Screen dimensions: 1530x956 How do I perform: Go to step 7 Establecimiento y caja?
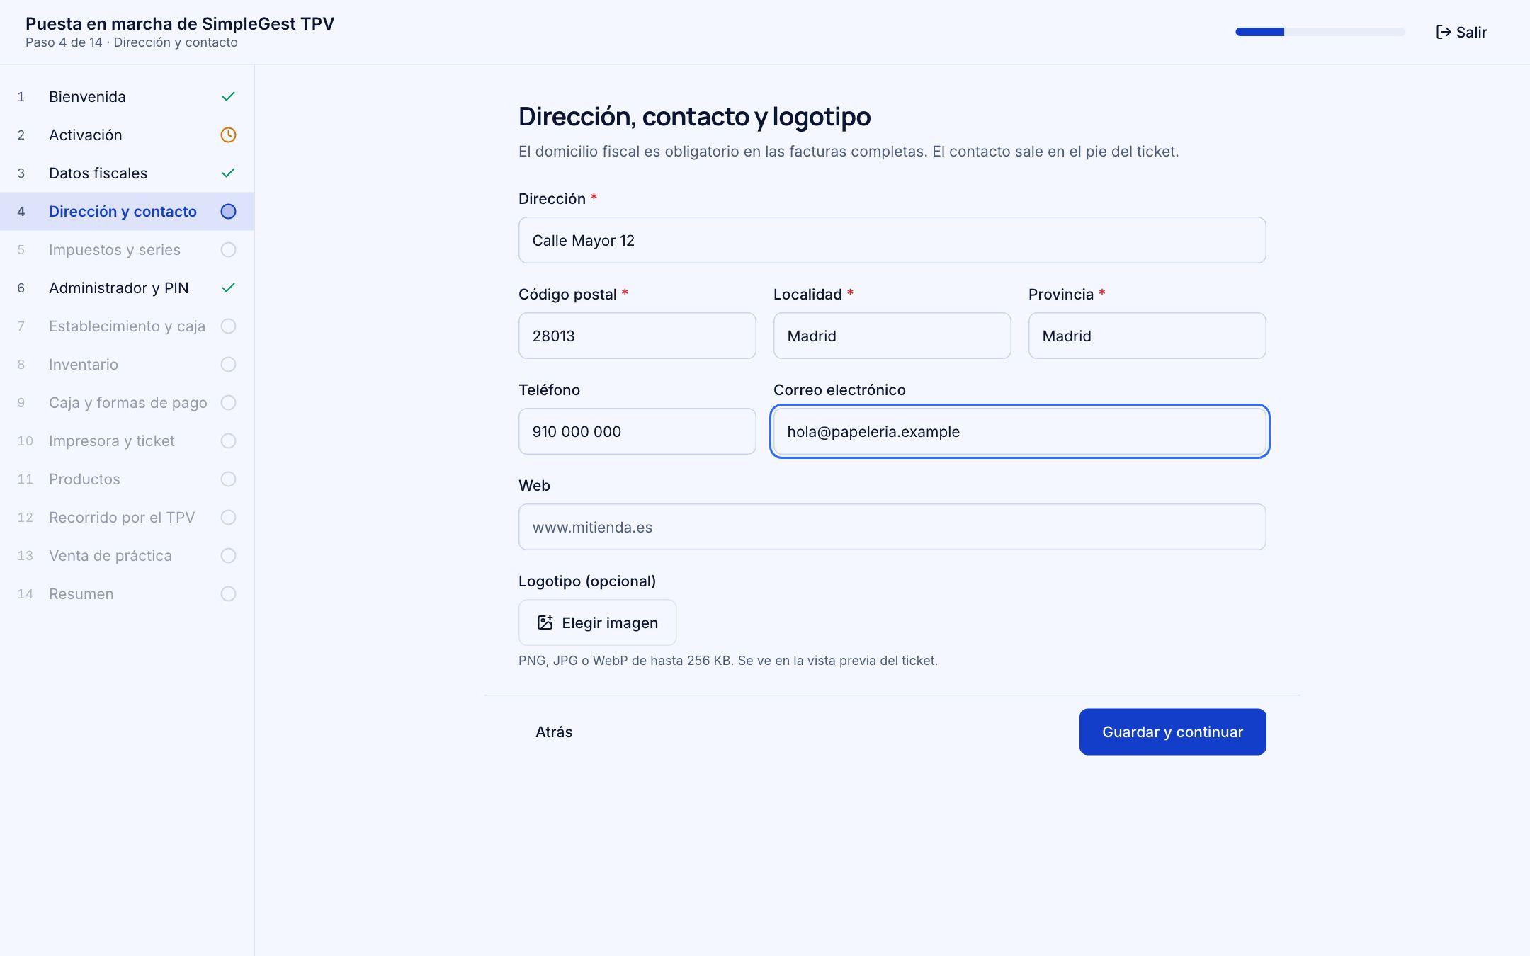(x=127, y=326)
